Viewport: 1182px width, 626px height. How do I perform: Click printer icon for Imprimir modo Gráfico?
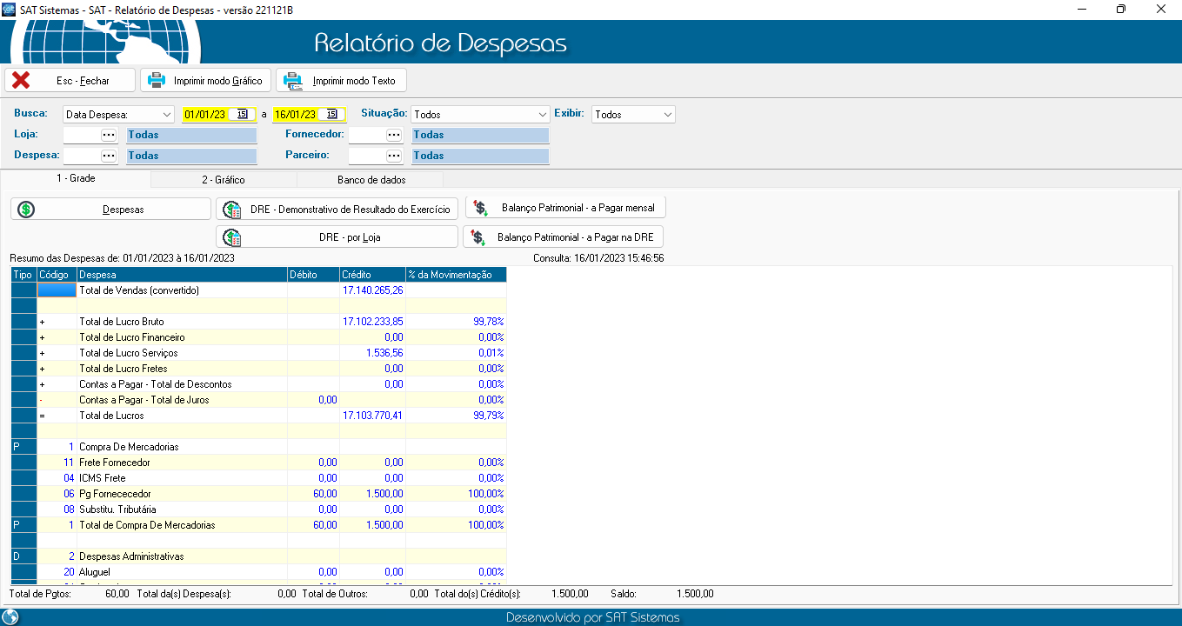pos(157,81)
